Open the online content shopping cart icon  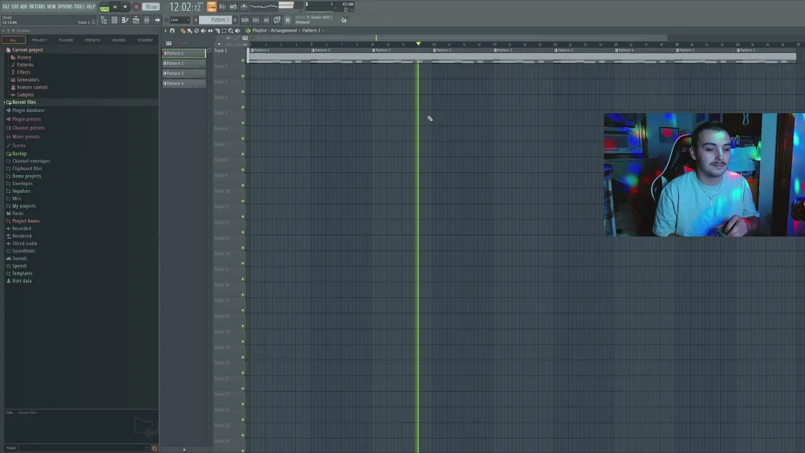287,20
